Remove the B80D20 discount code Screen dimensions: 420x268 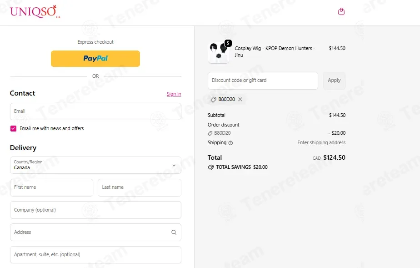[x=240, y=100]
